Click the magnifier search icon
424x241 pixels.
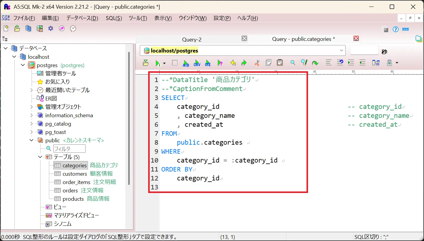click(x=293, y=63)
